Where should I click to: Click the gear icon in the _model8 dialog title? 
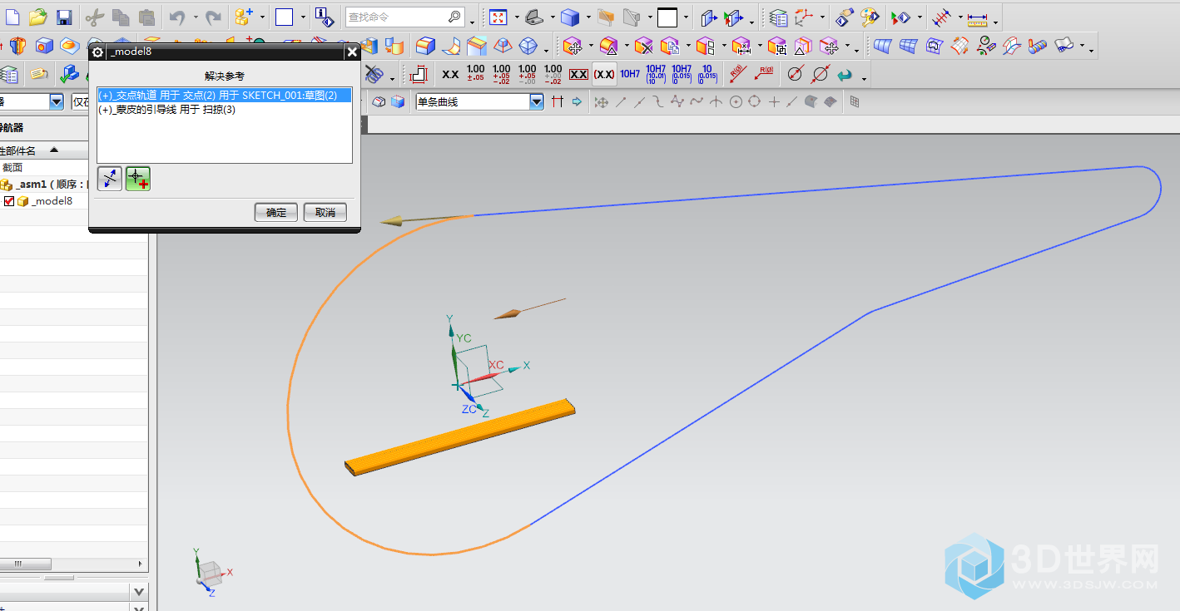point(97,52)
